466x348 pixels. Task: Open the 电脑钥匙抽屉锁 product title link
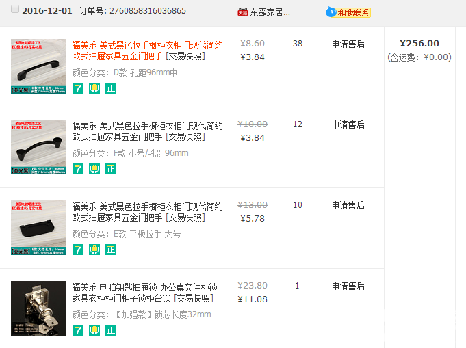(x=147, y=293)
